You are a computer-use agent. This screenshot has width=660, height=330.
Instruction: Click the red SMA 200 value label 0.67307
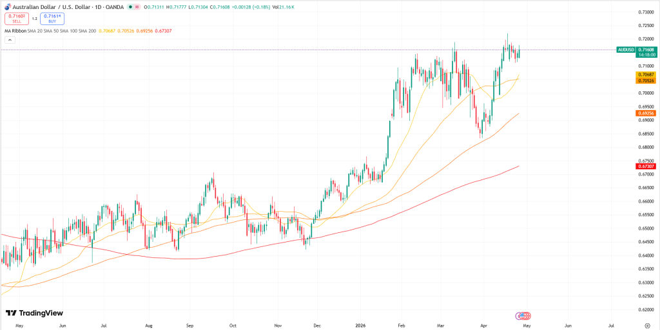pos(645,166)
